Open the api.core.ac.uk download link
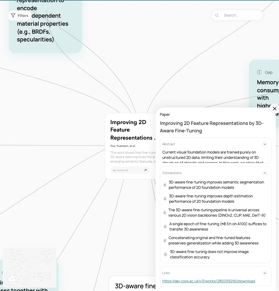The width and height of the screenshot is (279, 291). click(208, 281)
